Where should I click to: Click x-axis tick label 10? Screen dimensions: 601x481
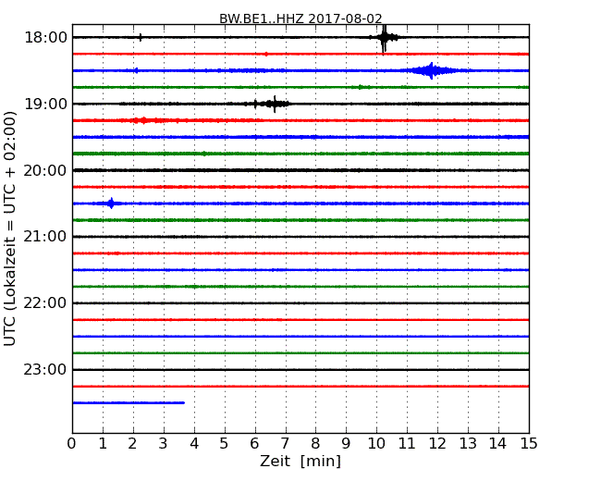[376, 443]
